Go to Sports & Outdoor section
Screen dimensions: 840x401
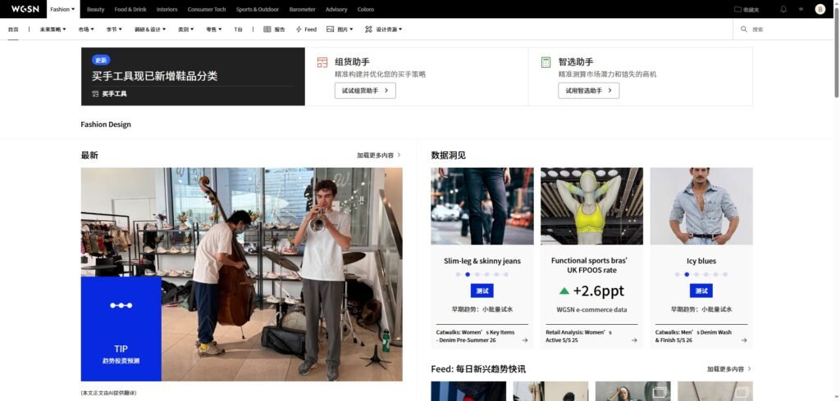pos(257,9)
